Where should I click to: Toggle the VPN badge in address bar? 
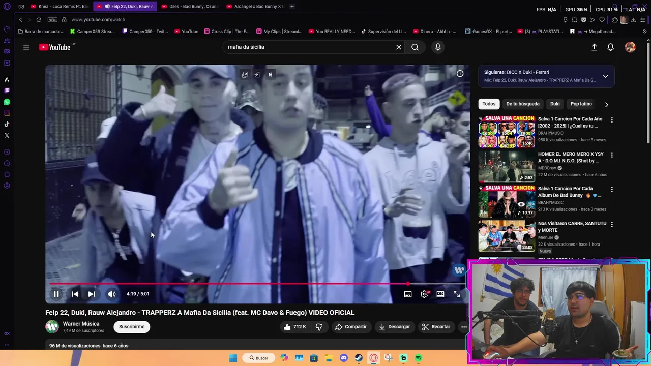click(x=52, y=20)
